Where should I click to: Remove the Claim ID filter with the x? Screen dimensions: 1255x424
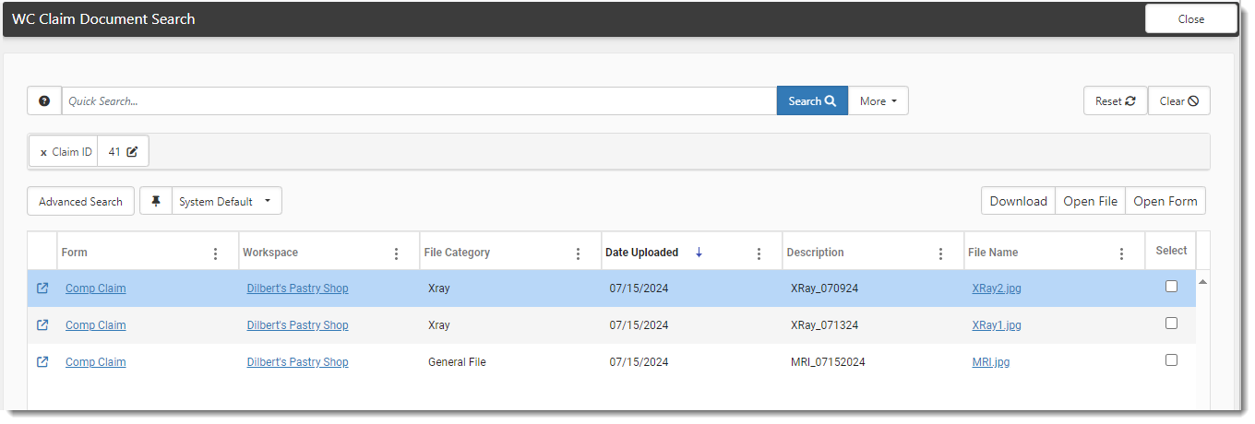[43, 153]
